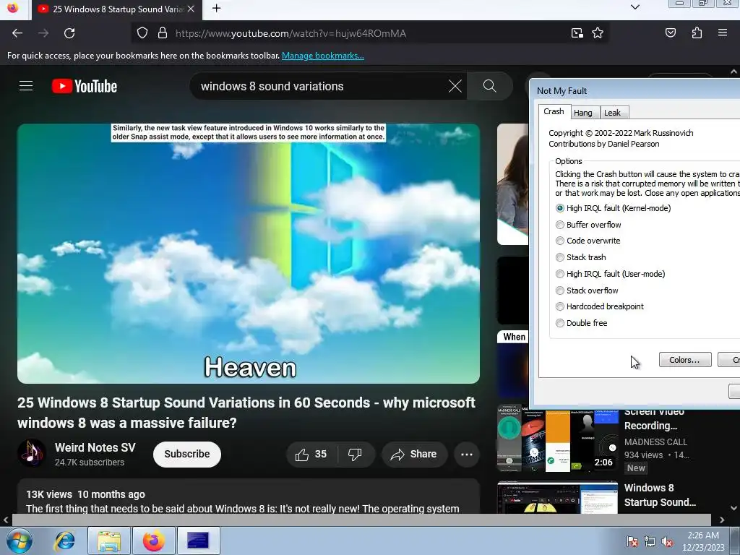Share the video

(413, 455)
